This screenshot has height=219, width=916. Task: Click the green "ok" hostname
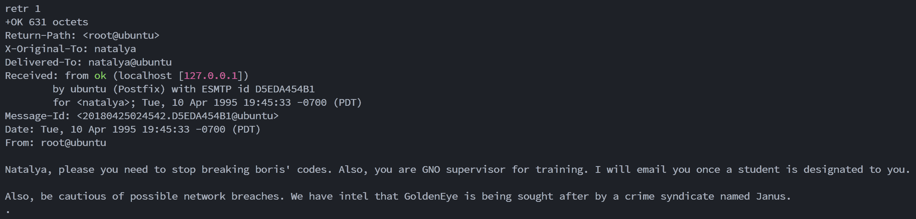[x=100, y=76]
